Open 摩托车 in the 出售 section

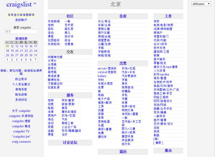(102, 137)
